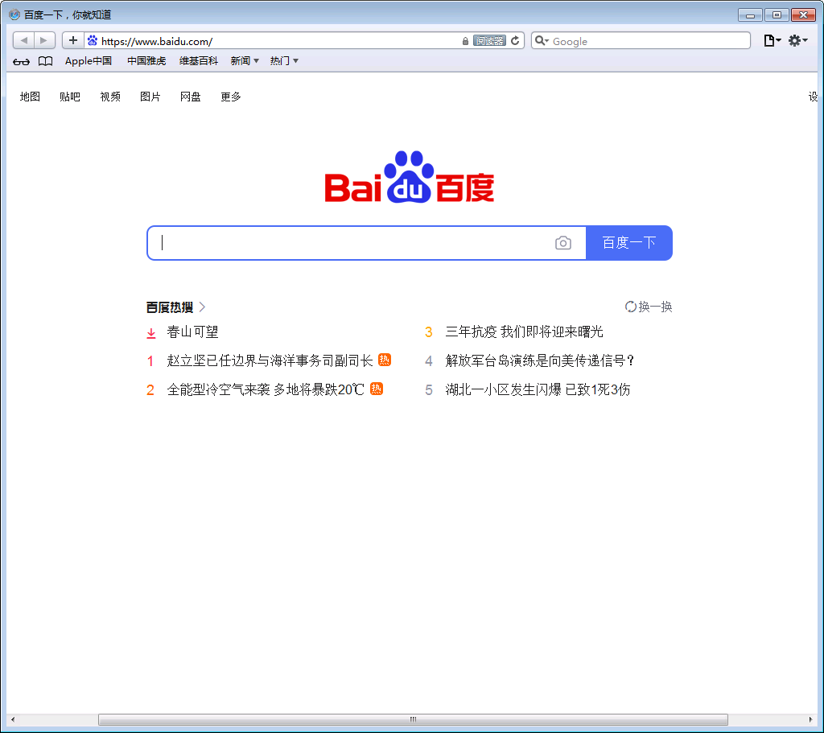Image resolution: width=824 pixels, height=733 pixels.
Task: Close the browser window
Action: coord(803,14)
